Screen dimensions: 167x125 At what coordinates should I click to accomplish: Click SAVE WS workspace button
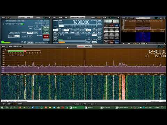(x=30, y=43)
